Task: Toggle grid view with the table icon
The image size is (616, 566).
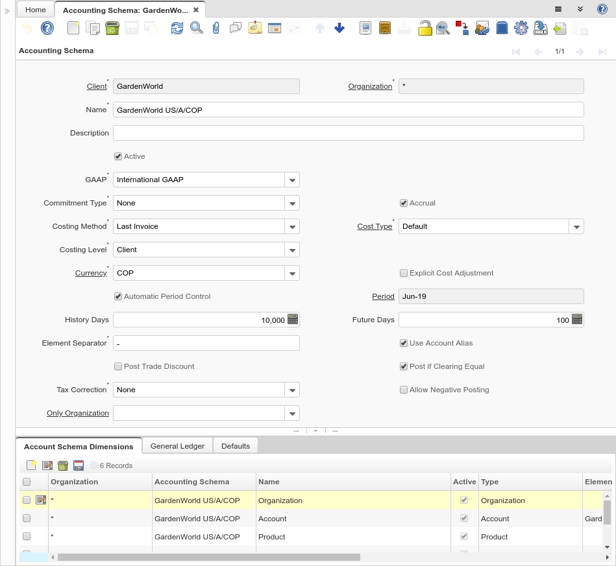Action: (x=274, y=28)
